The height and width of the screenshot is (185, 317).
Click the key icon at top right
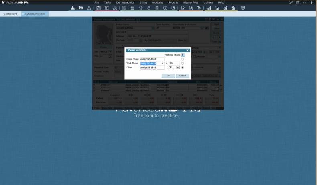(291, 2)
